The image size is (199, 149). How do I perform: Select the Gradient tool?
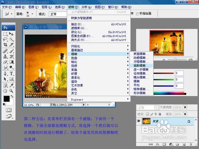pos(12,62)
